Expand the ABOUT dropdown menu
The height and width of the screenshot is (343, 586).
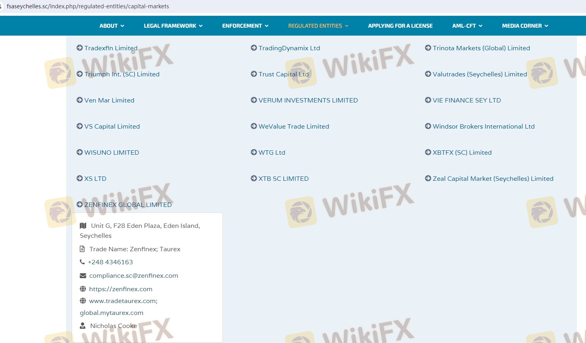coord(112,26)
